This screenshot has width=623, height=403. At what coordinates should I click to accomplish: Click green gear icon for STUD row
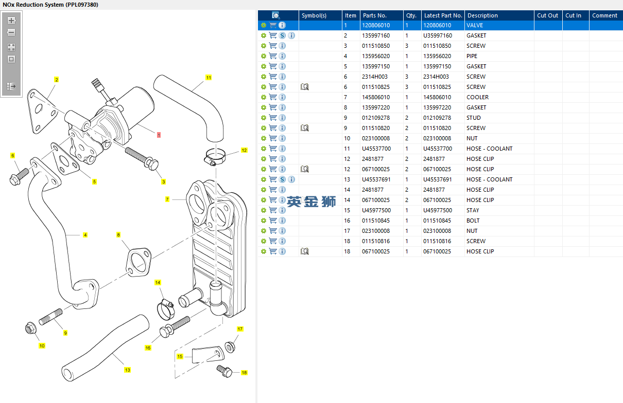(264, 118)
